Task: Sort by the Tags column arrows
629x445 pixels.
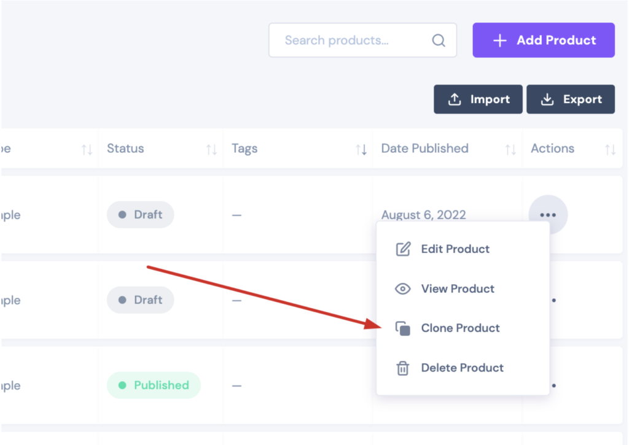Action: 361,150
